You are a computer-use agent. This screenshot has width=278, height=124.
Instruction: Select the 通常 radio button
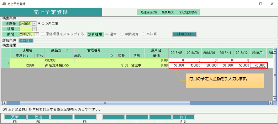coord(107,34)
